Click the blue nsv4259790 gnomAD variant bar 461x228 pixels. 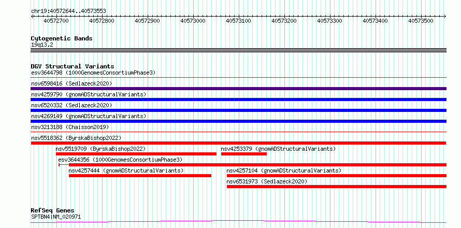point(238,99)
